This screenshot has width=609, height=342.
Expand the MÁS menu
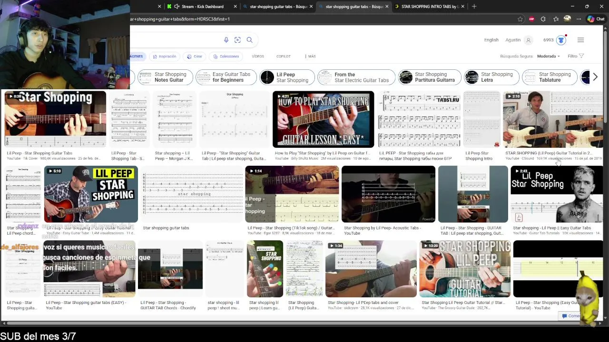point(310,57)
